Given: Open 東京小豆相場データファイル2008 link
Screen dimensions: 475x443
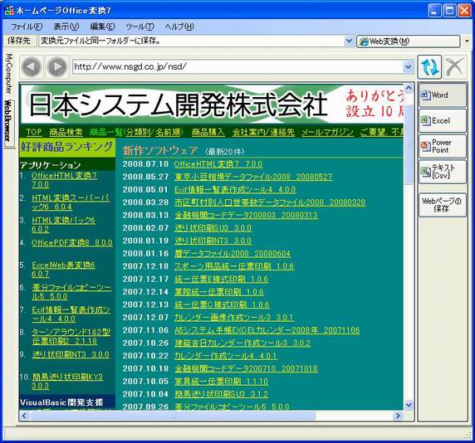Looking at the screenshot, I should pos(253,177).
